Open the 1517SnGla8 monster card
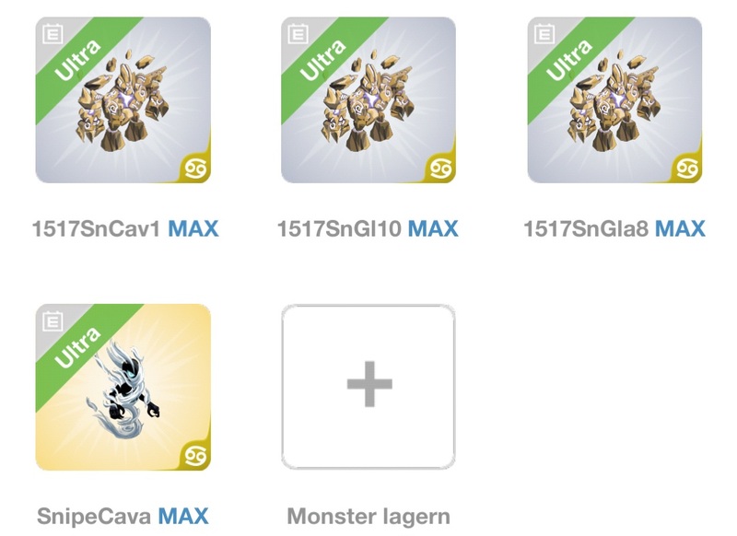 coord(614,100)
